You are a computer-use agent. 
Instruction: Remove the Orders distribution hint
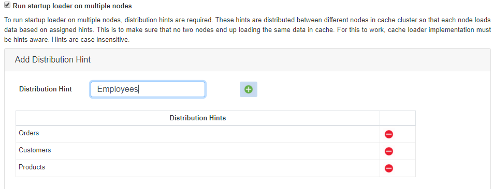pos(389,134)
